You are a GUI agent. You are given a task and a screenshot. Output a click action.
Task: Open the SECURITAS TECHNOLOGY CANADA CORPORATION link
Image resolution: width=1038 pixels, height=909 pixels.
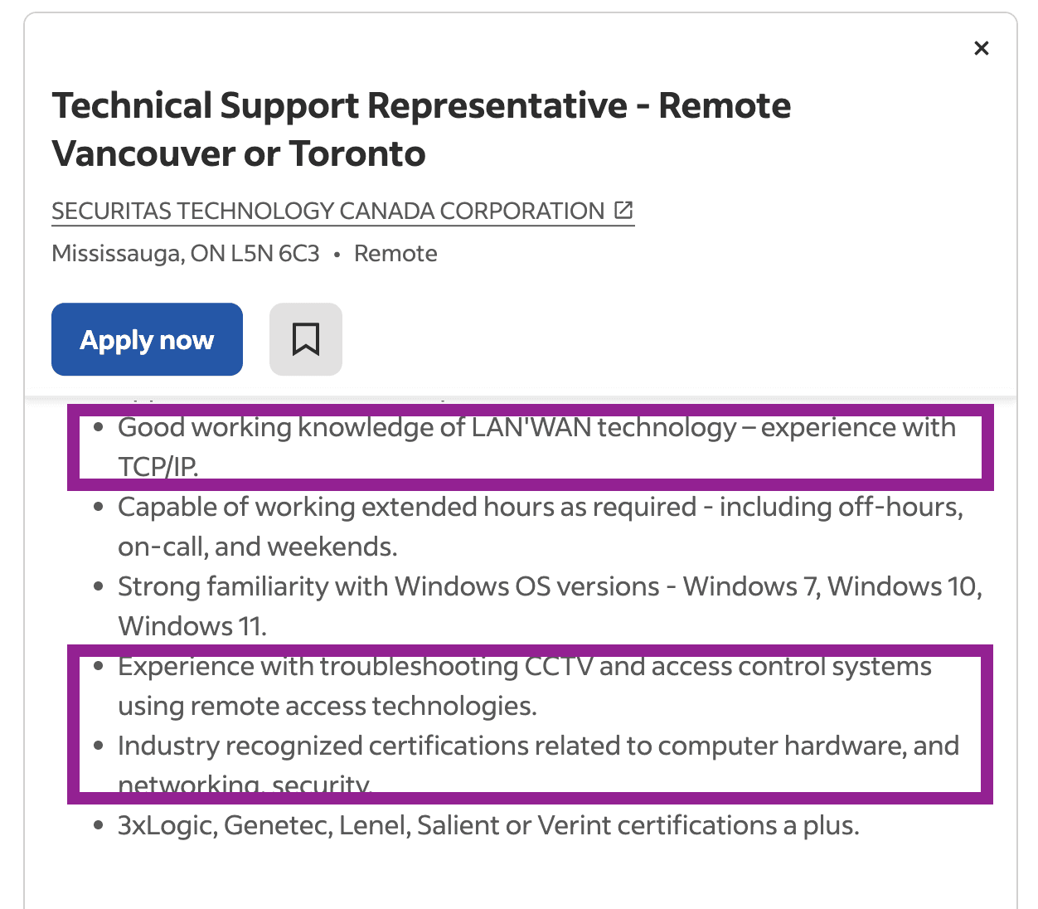(x=332, y=211)
